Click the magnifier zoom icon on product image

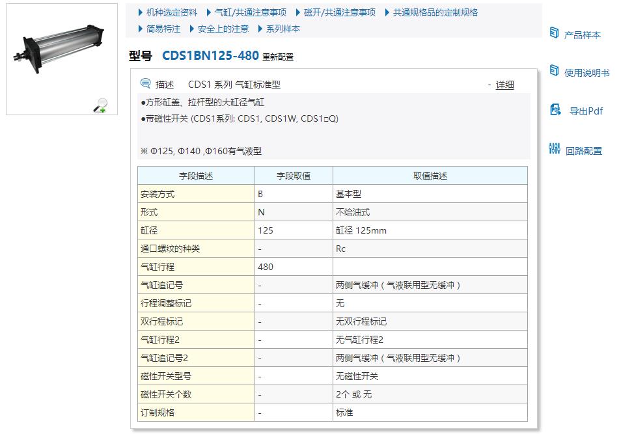tap(100, 105)
